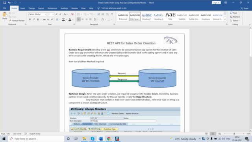
Task: Open the Borders dropdown
Action: (x=112, y=19)
